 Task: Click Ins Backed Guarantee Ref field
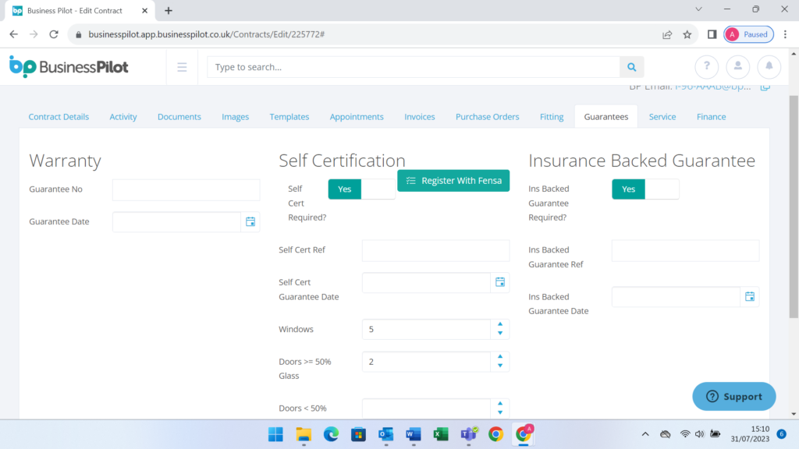pos(685,250)
